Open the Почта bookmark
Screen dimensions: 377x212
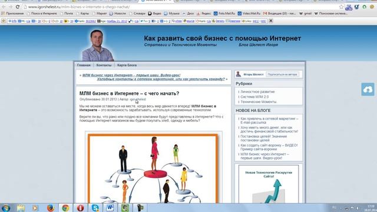tap(67, 14)
